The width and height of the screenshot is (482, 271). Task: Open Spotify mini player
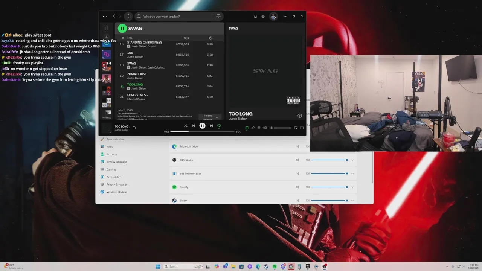(296, 128)
